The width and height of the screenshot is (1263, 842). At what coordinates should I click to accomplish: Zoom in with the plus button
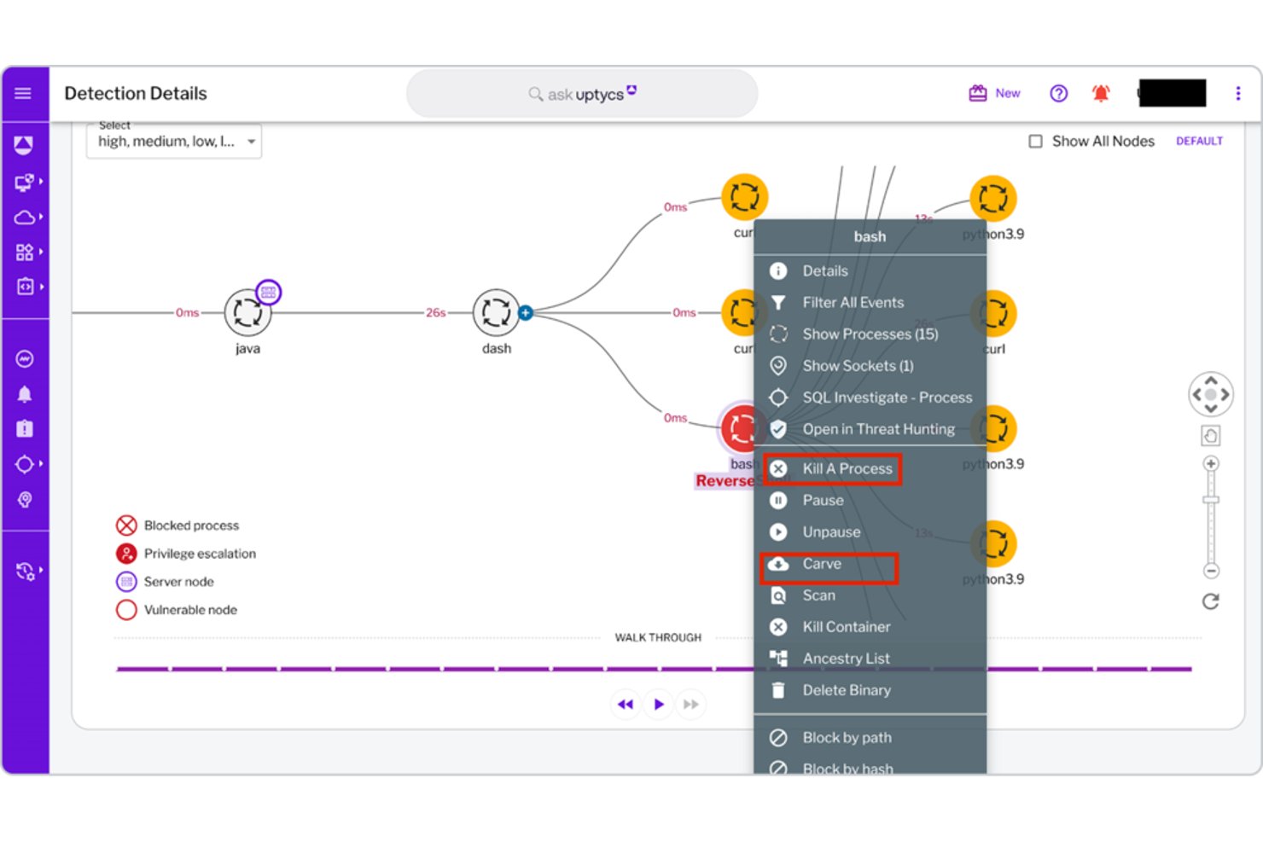tap(1211, 463)
